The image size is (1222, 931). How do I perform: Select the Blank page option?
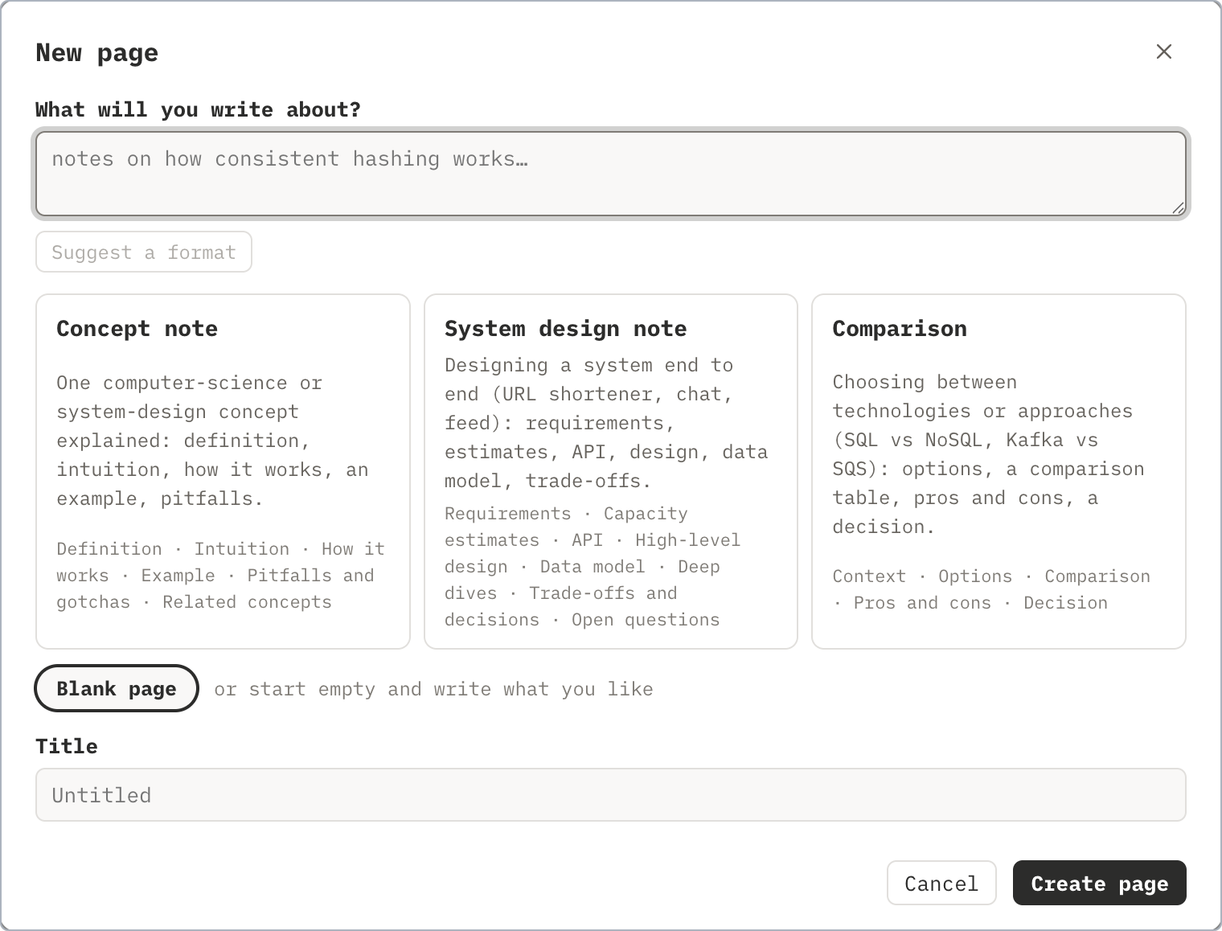pos(117,688)
